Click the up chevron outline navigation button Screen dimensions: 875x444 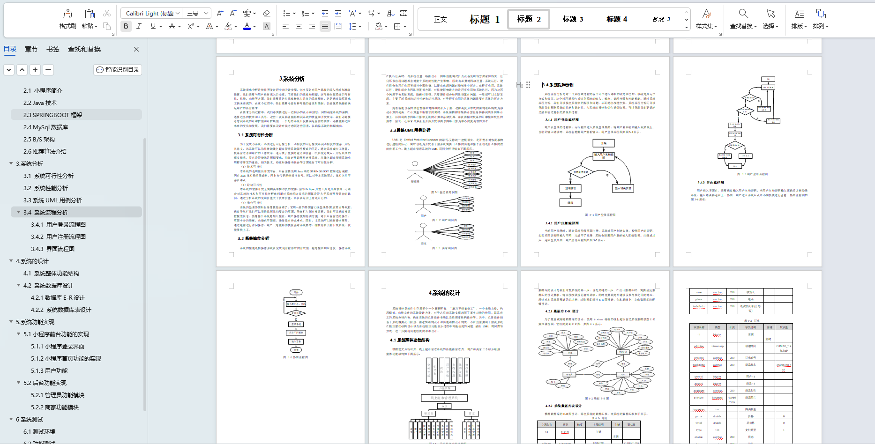(x=22, y=70)
